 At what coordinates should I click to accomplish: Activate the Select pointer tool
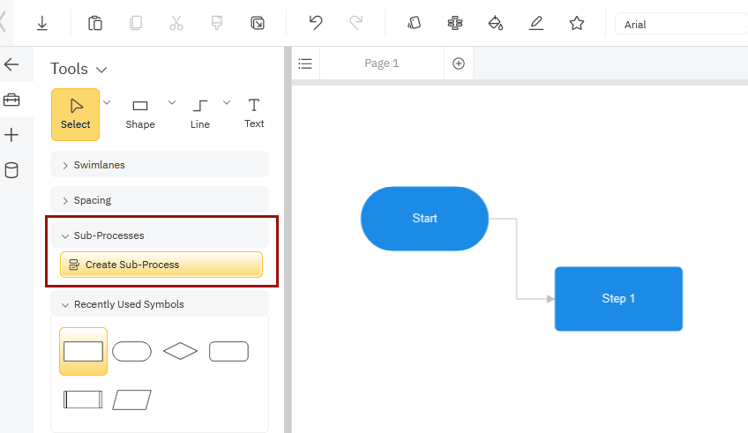[75, 114]
